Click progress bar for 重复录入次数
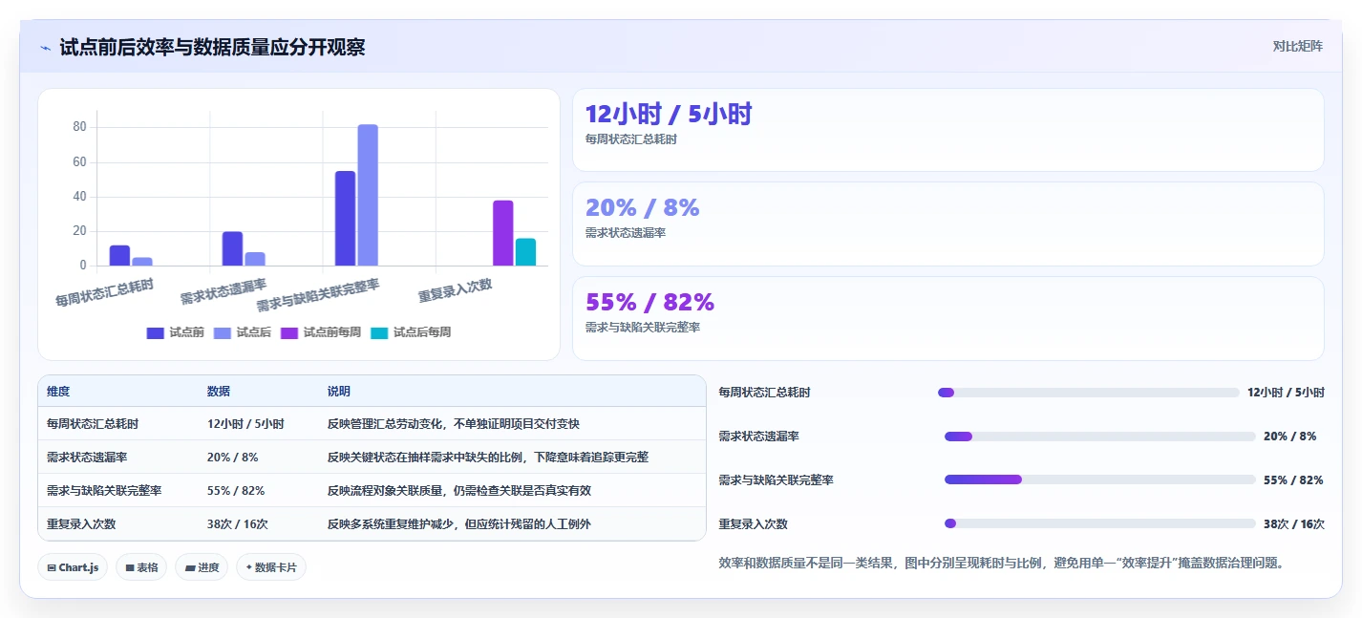The height and width of the screenshot is (618, 1362). (1099, 523)
